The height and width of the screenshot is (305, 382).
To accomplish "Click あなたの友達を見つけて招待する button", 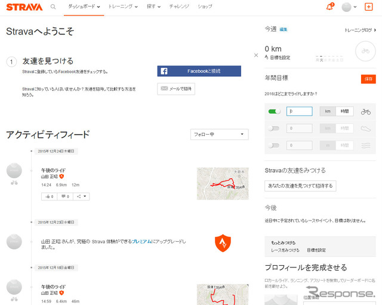I will 300,186.
